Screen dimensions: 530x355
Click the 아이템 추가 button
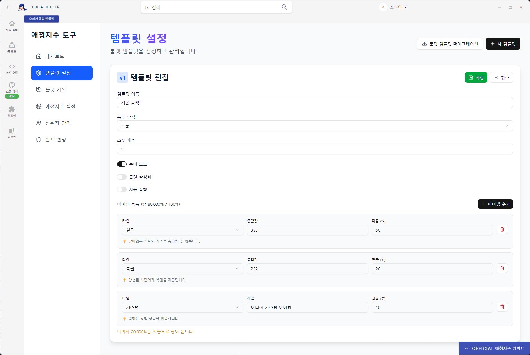[495, 204]
